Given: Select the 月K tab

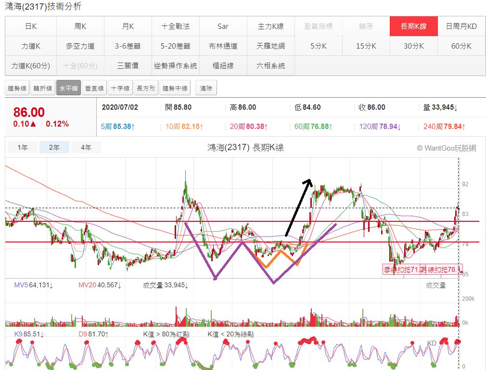Looking at the screenshot, I should (x=128, y=26).
